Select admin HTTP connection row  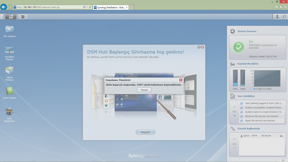click(x=262, y=136)
